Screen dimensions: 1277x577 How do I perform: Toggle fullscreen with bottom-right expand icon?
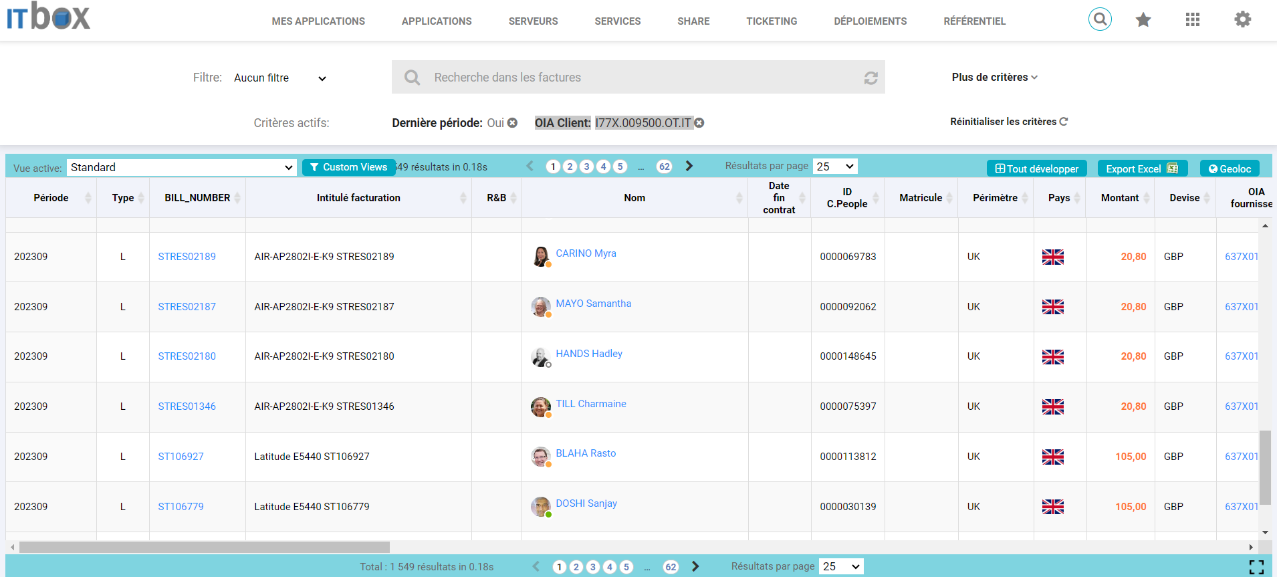[x=1256, y=567]
